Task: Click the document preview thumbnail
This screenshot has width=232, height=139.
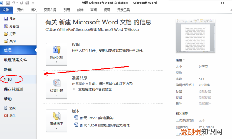Action: pyautogui.click(x=195, y=36)
